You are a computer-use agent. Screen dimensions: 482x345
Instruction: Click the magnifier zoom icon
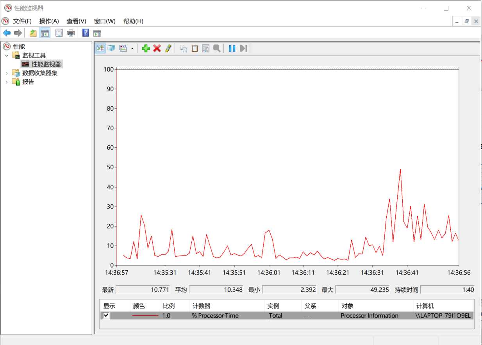click(x=217, y=48)
